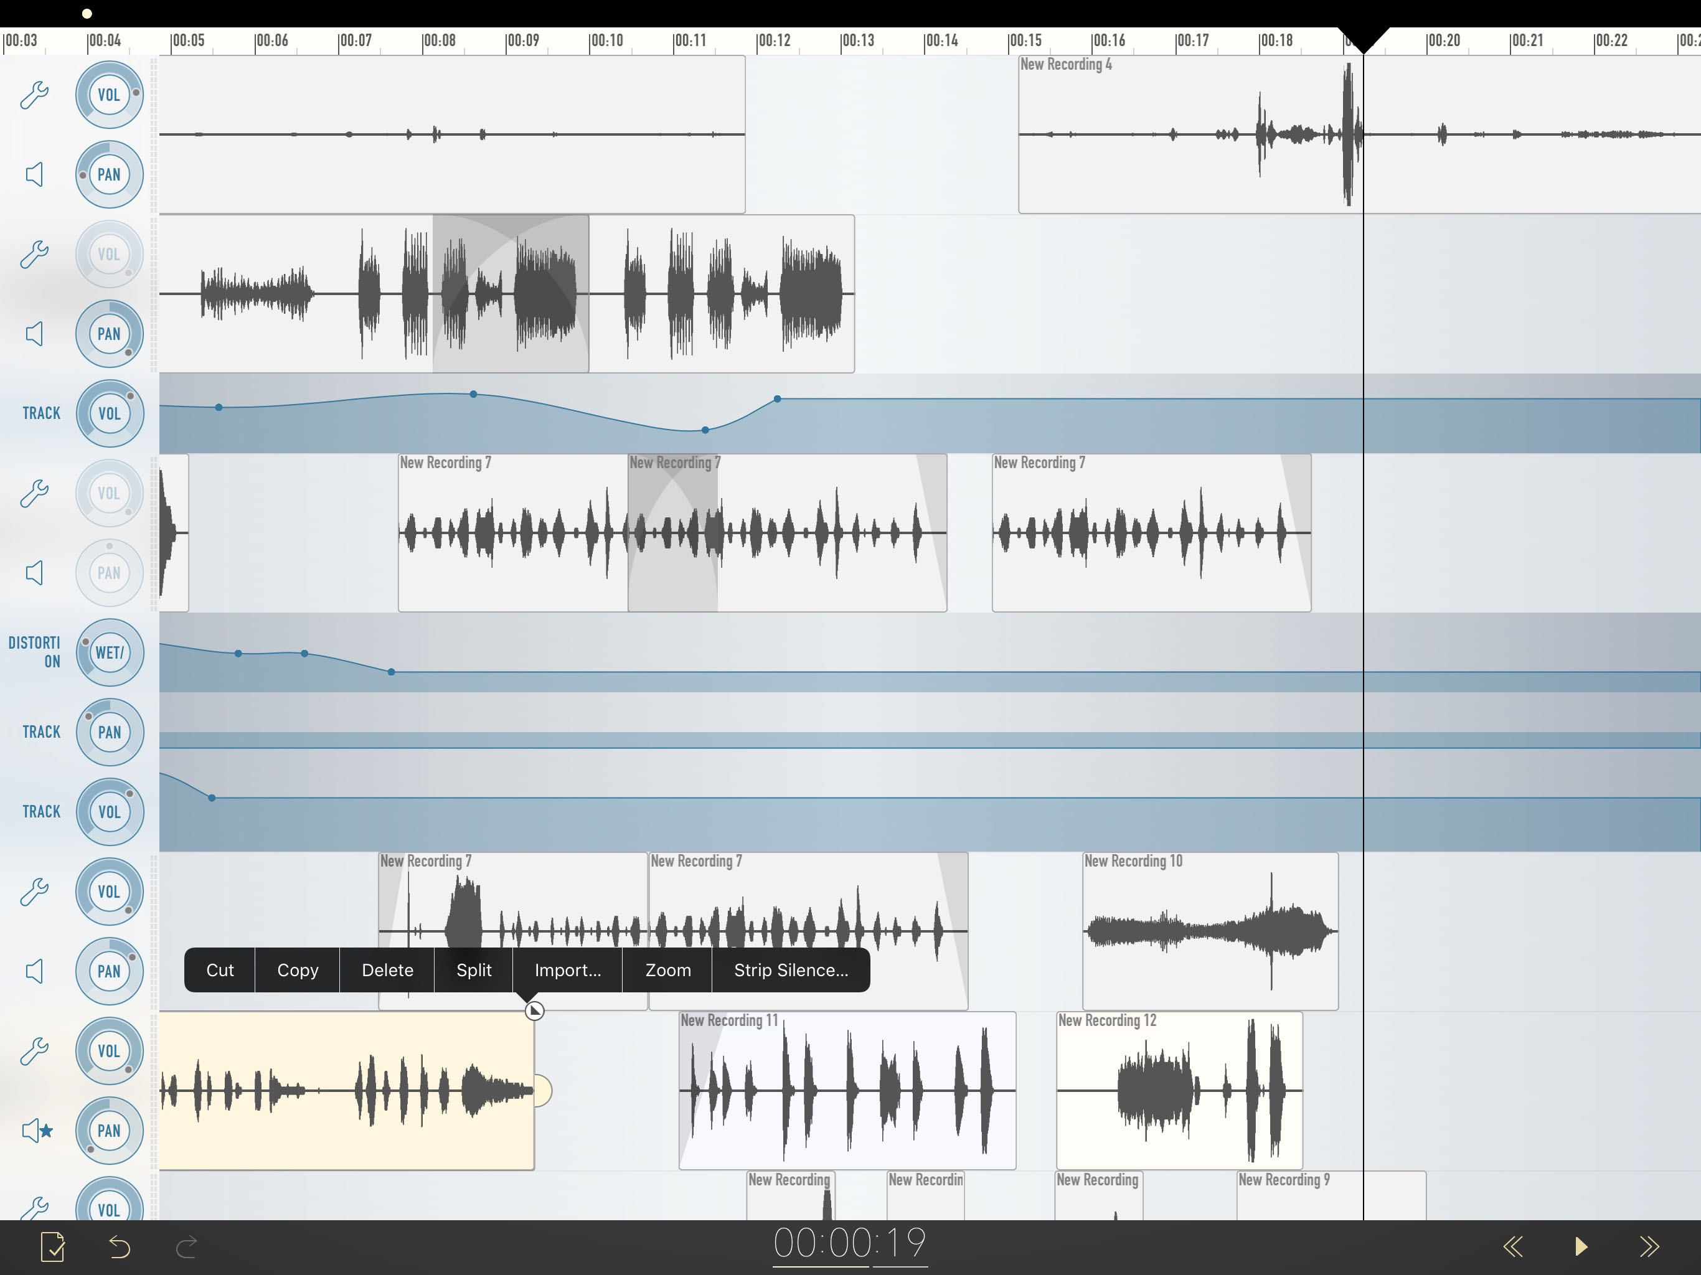Select Split in the context menu

(474, 970)
